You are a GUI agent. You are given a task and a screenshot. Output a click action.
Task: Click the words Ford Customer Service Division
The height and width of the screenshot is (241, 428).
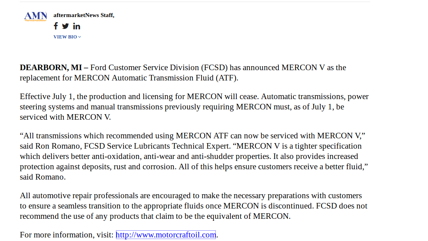click(145, 67)
